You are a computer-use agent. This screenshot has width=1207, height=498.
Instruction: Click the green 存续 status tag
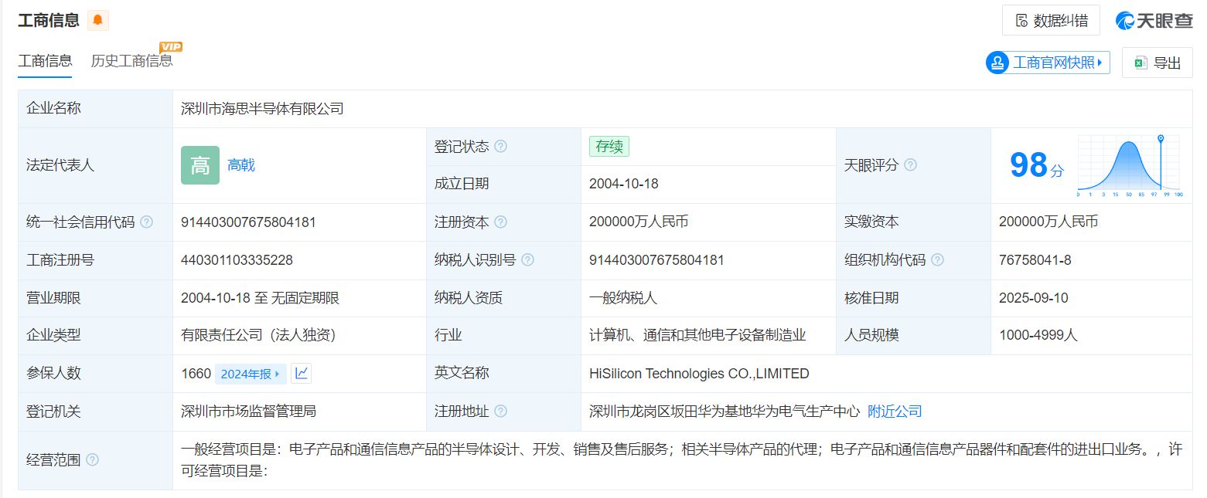coord(609,146)
